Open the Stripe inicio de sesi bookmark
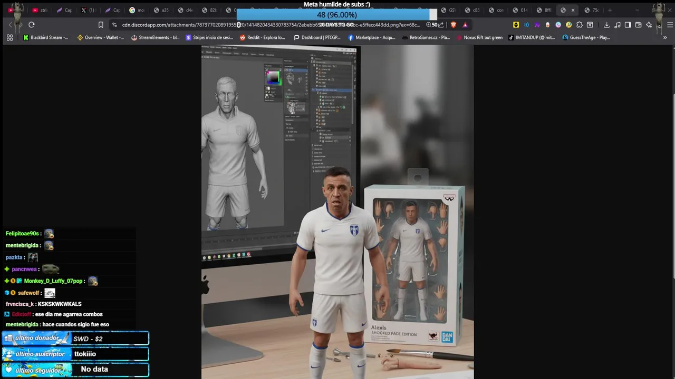This screenshot has width=675, height=379. click(209, 37)
